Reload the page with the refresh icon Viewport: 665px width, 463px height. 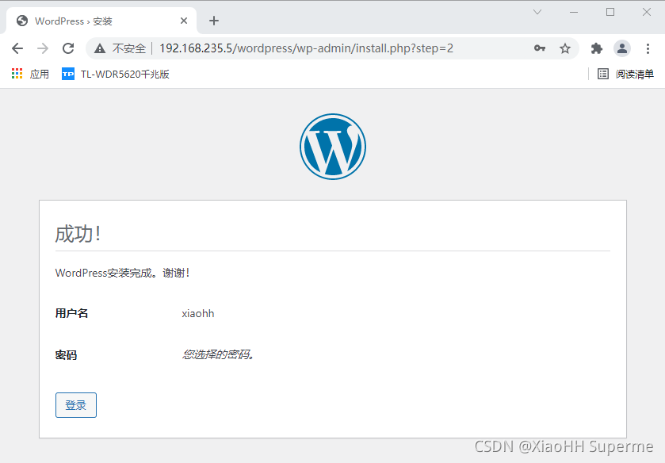coord(68,48)
